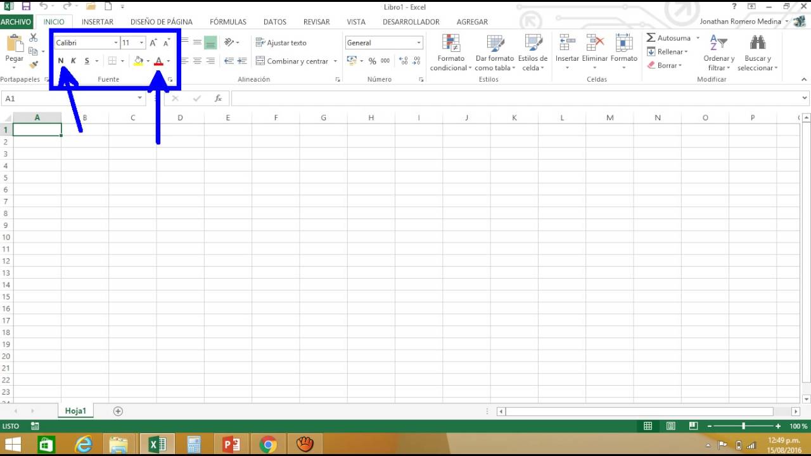Screen dimensions: 811x456
Task: Click Combinar y centrar button
Action: 291,61
